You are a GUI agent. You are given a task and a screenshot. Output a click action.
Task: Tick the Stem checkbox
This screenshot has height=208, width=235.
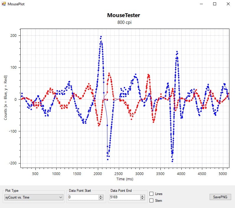(x=152, y=201)
